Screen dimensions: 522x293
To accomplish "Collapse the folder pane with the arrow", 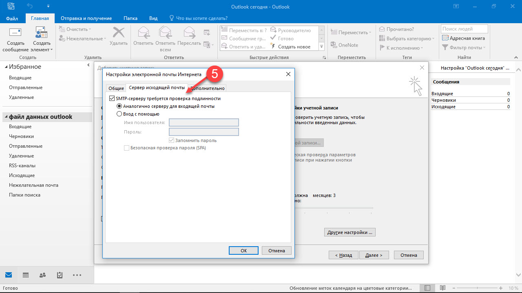I will [x=88, y=65].
